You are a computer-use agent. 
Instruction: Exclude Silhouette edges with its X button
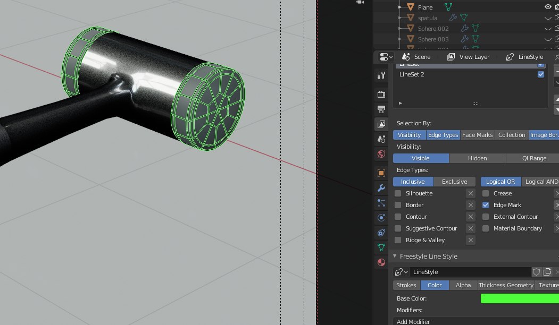pos(471,193)
